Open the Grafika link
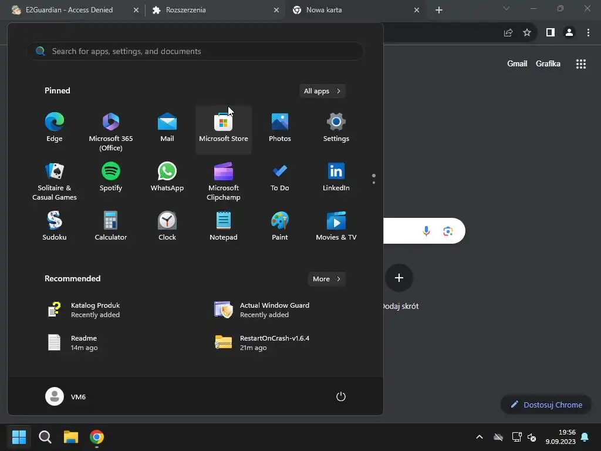 coord(548,63)
